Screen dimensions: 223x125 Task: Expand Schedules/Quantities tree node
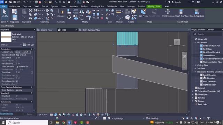coord(193,91)
